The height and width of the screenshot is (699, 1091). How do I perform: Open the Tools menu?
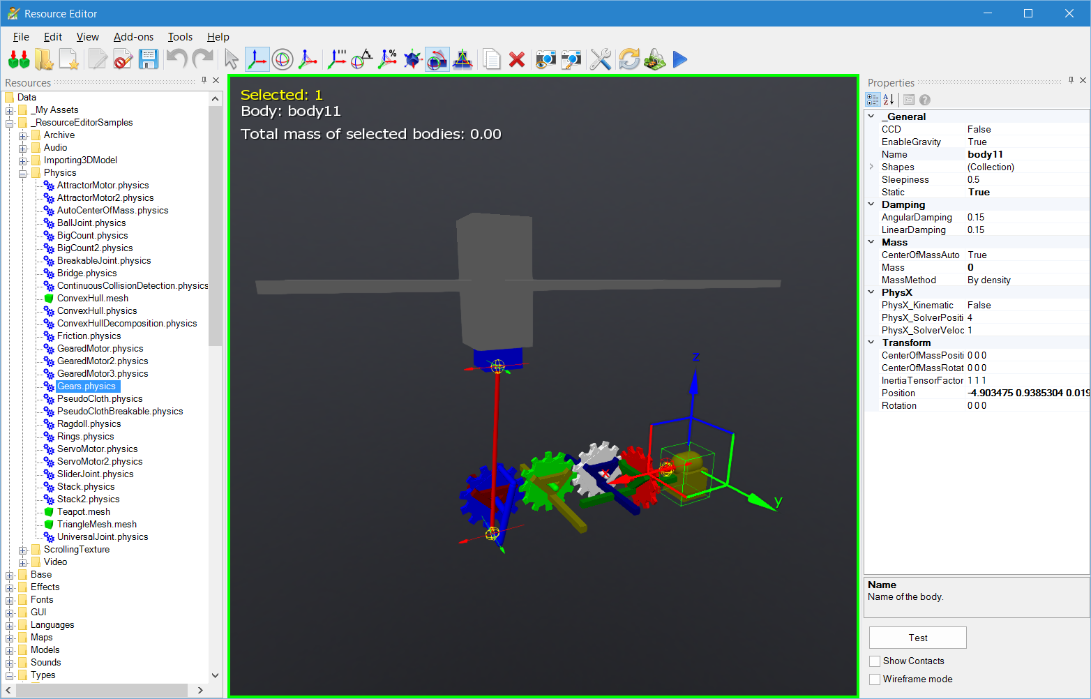180,37
